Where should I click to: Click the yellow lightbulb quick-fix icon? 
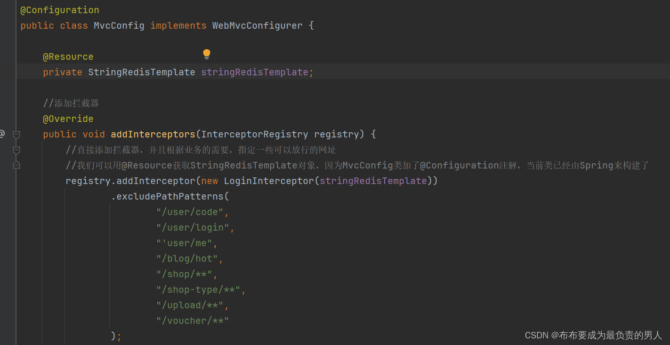[x=206, y=54]
